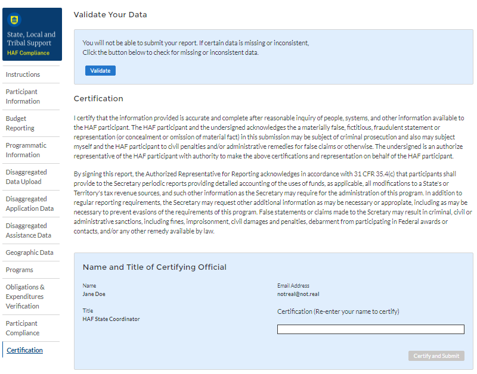Click the HAF Compliance banner text
Image resolution: width=477 pixels, height=374 pixels.
[28, 53]
